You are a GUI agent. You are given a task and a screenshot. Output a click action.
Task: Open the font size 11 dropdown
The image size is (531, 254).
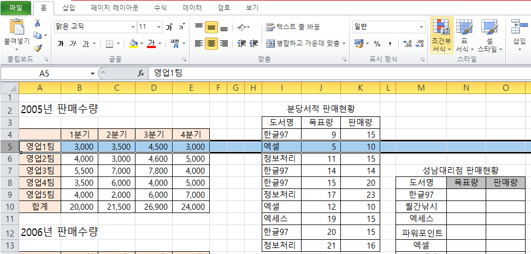click(x=159, y=27)
